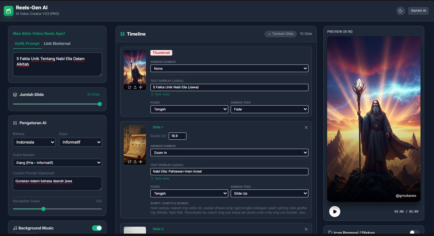Click the move icon under the Thumbnail image
This screenshot has width=434, height=236.
[141, 87]
